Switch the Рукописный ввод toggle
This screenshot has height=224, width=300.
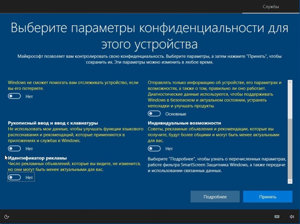pyautogui.click(x=14, y=149)
